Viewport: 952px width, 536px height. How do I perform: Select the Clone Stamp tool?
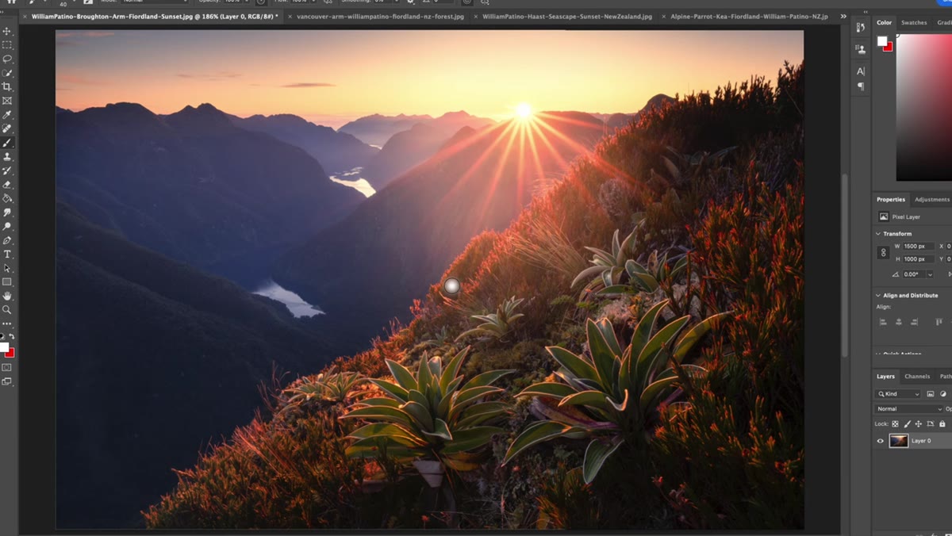[x=7, y=156]
